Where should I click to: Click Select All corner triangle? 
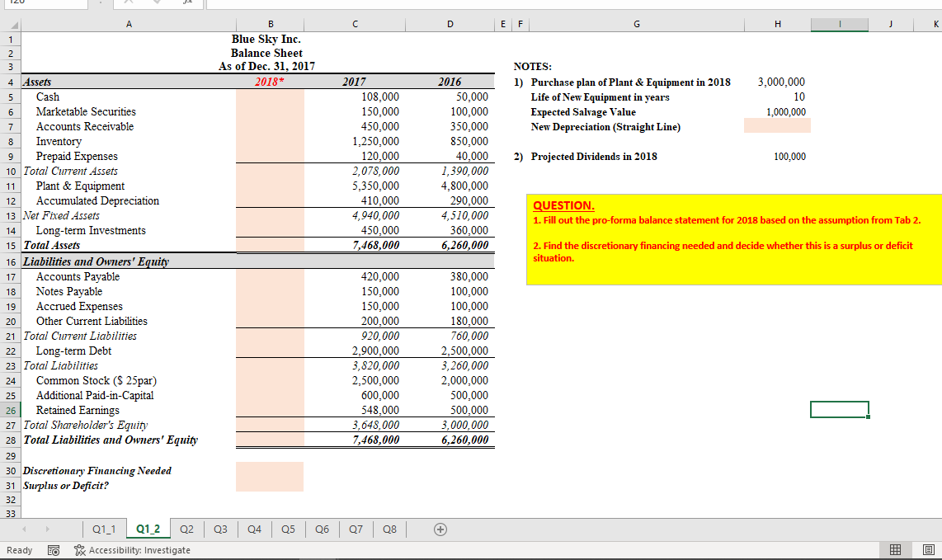(14, 26)
